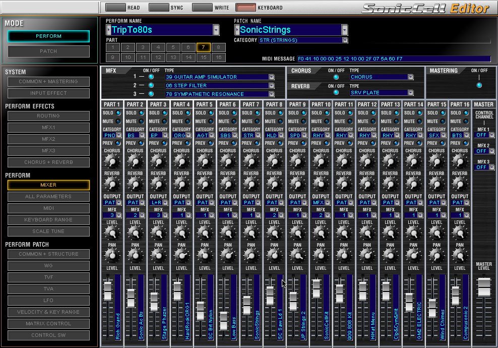Turn the Part 1 Chorus knob

click(x=112, y=161)
